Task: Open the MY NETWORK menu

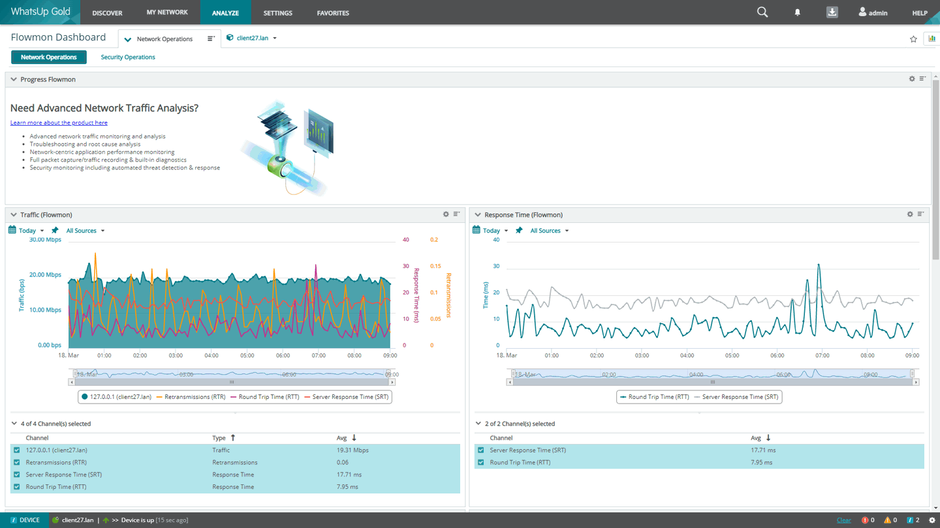Action: click(x=167, y=12)
